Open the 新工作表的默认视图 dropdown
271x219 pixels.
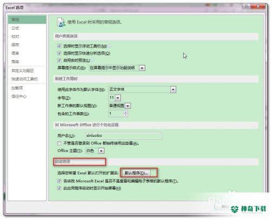[128, 106]
